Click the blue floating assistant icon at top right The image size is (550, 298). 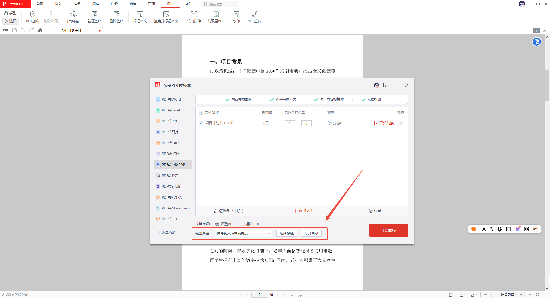point(537,42)
